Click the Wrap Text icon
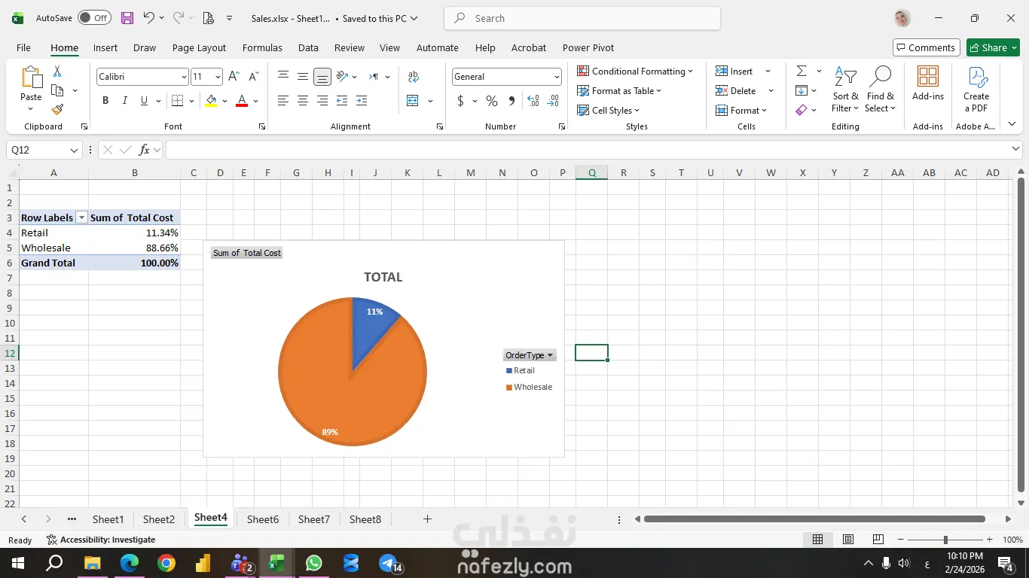Viewport: 1029px width, 578px height. (414, 77)
